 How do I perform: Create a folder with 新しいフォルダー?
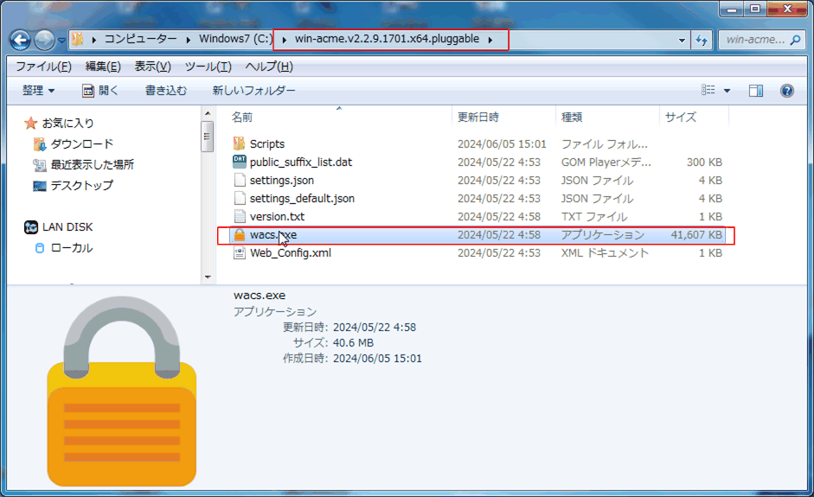[x=253, y=90]
